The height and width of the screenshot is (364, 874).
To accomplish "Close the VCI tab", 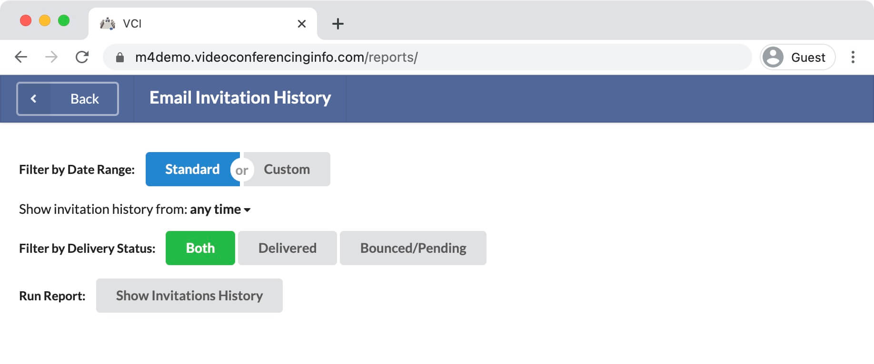I will [x=301, y=24].
